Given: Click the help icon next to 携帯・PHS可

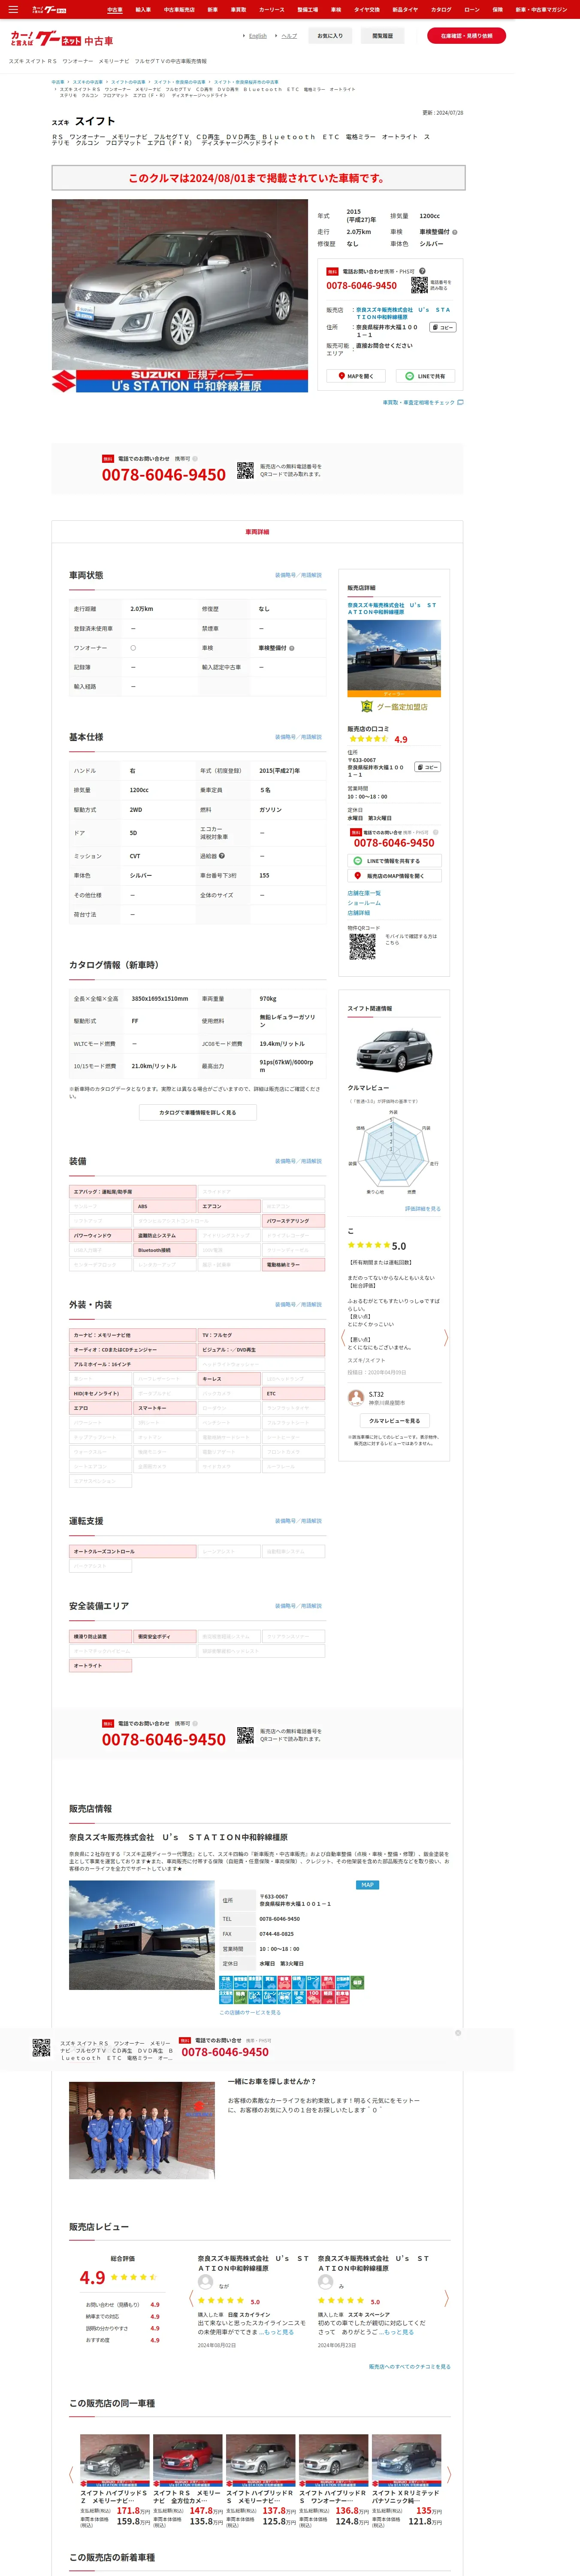Looking at the screenshot, I should pyautogui.click(x=422, y=271).
